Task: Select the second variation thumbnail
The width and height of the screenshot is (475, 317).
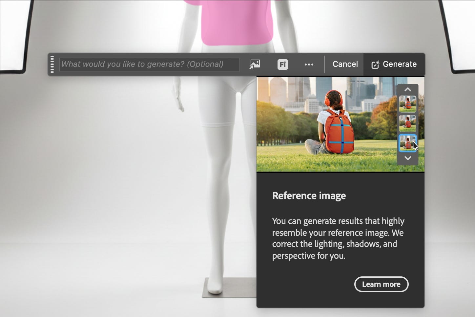Action: click(x=408, y=123)
